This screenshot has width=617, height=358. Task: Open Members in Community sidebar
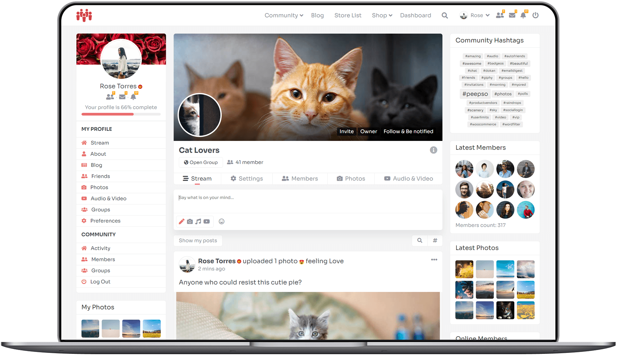(x=121, y=259)
